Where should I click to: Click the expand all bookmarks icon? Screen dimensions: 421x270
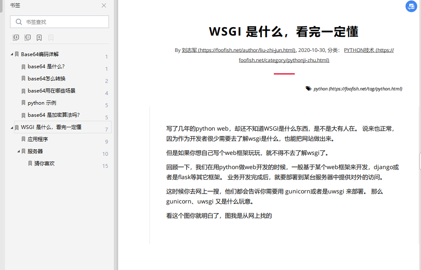coord(15,37)
